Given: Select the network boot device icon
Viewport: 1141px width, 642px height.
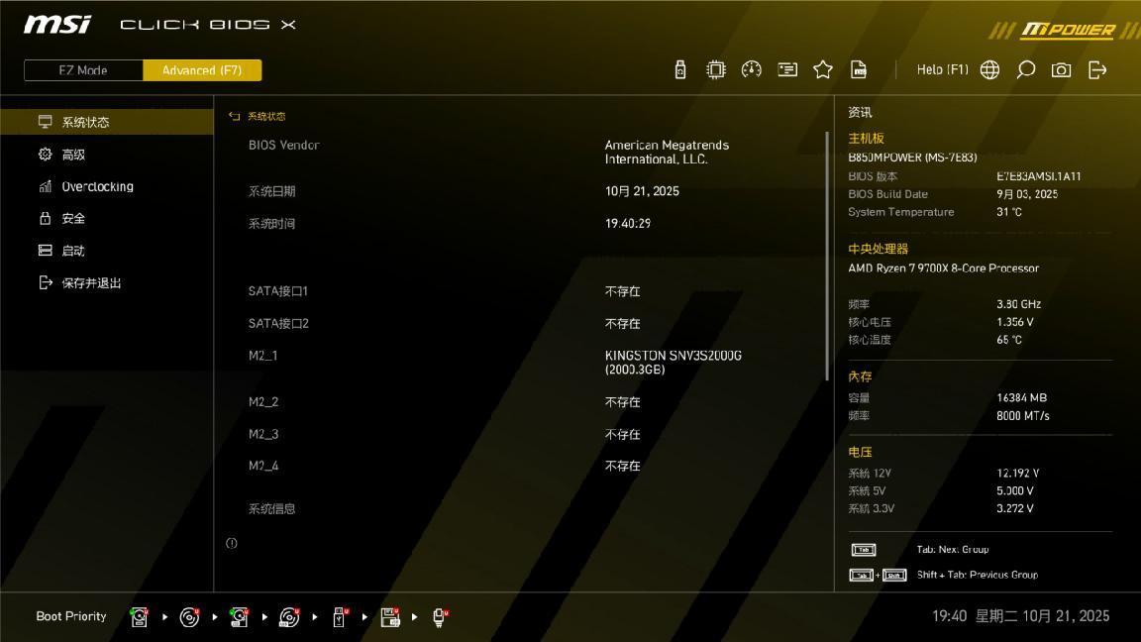Looking at the screenshot, I should point(440,617).
